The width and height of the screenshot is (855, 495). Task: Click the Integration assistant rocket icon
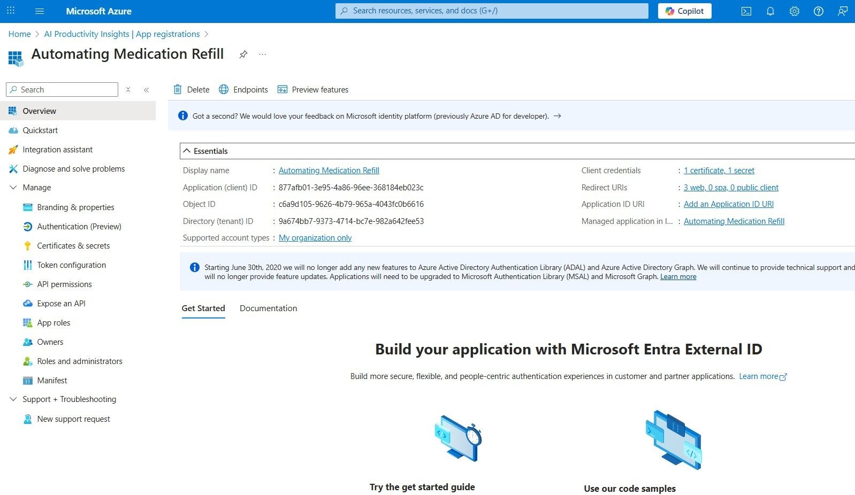[13, 150]
